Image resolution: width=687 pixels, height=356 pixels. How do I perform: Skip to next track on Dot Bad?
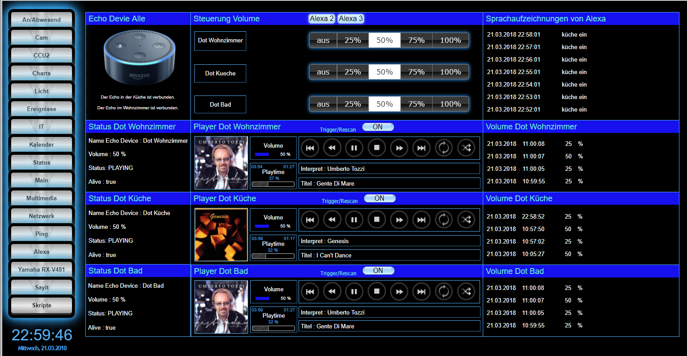click(x=421, y=291)
